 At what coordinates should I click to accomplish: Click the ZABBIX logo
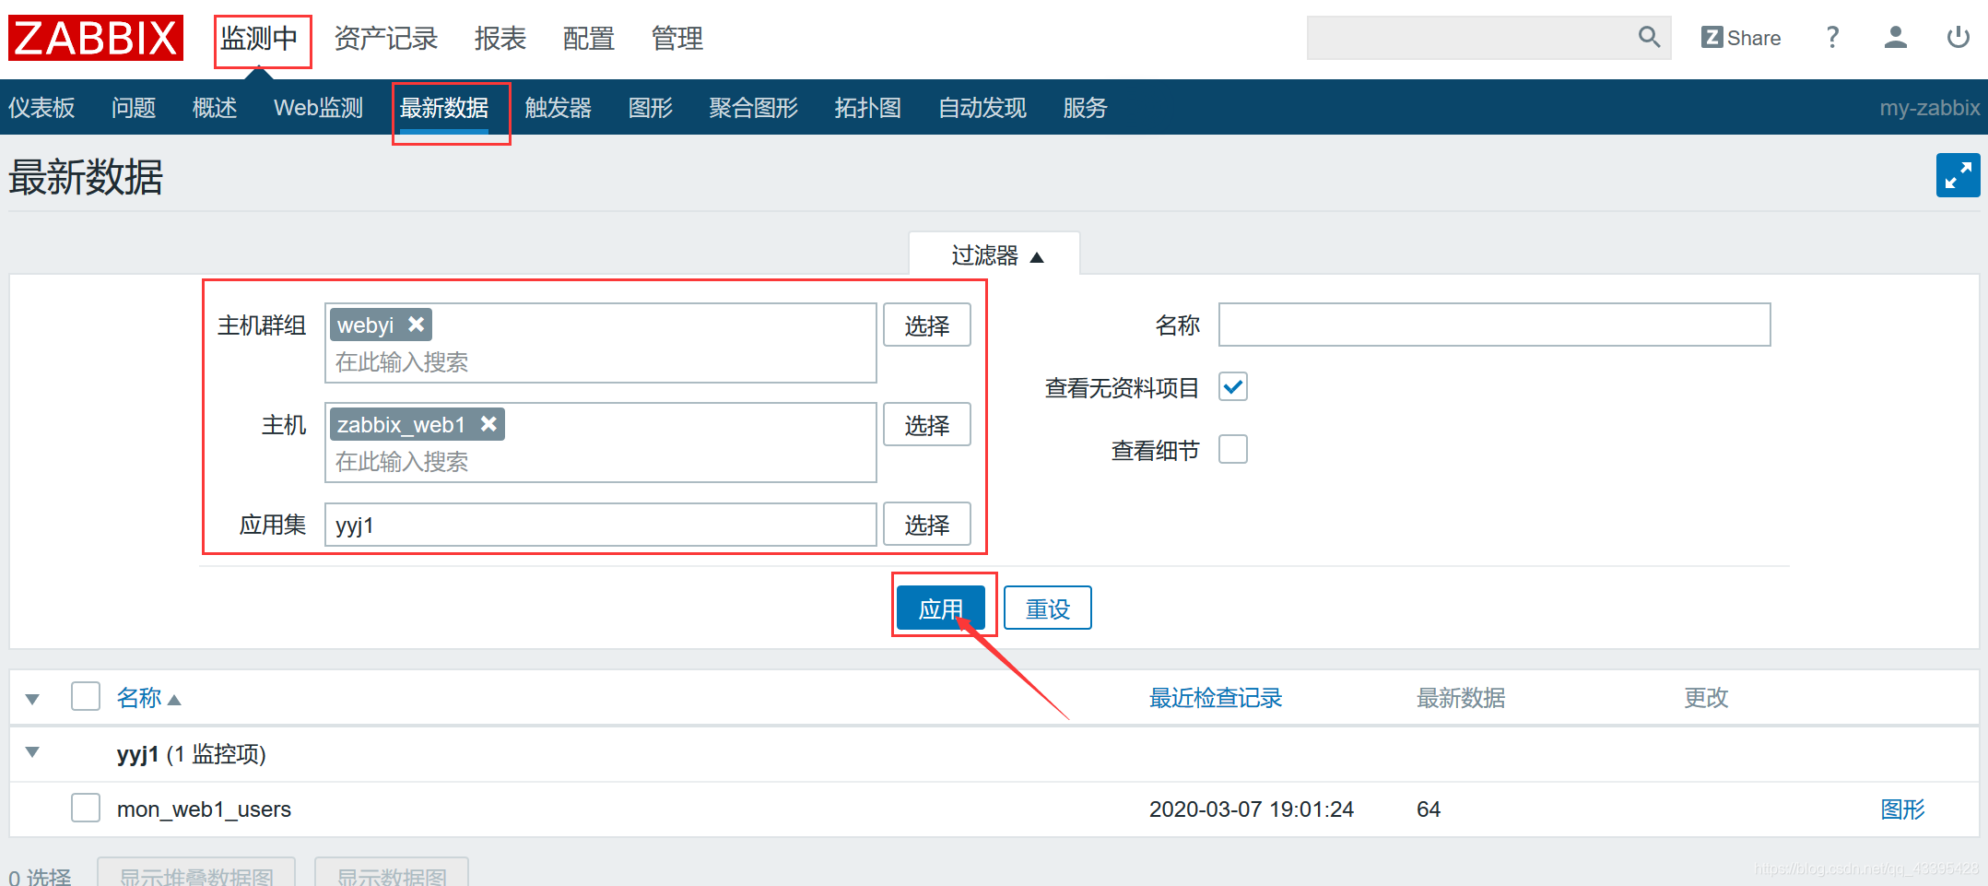coord(96,38)
